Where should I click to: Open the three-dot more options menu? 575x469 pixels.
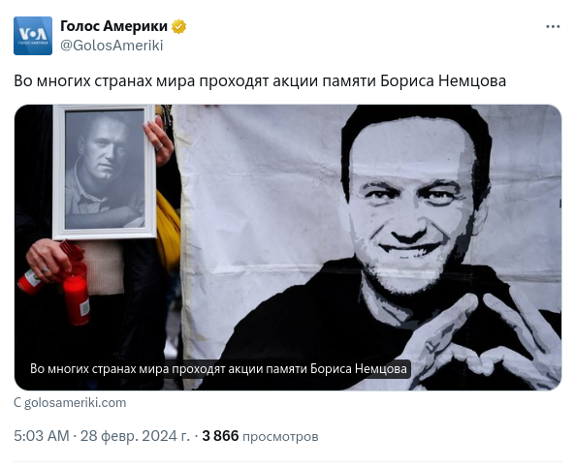click(x=553, y=26)
